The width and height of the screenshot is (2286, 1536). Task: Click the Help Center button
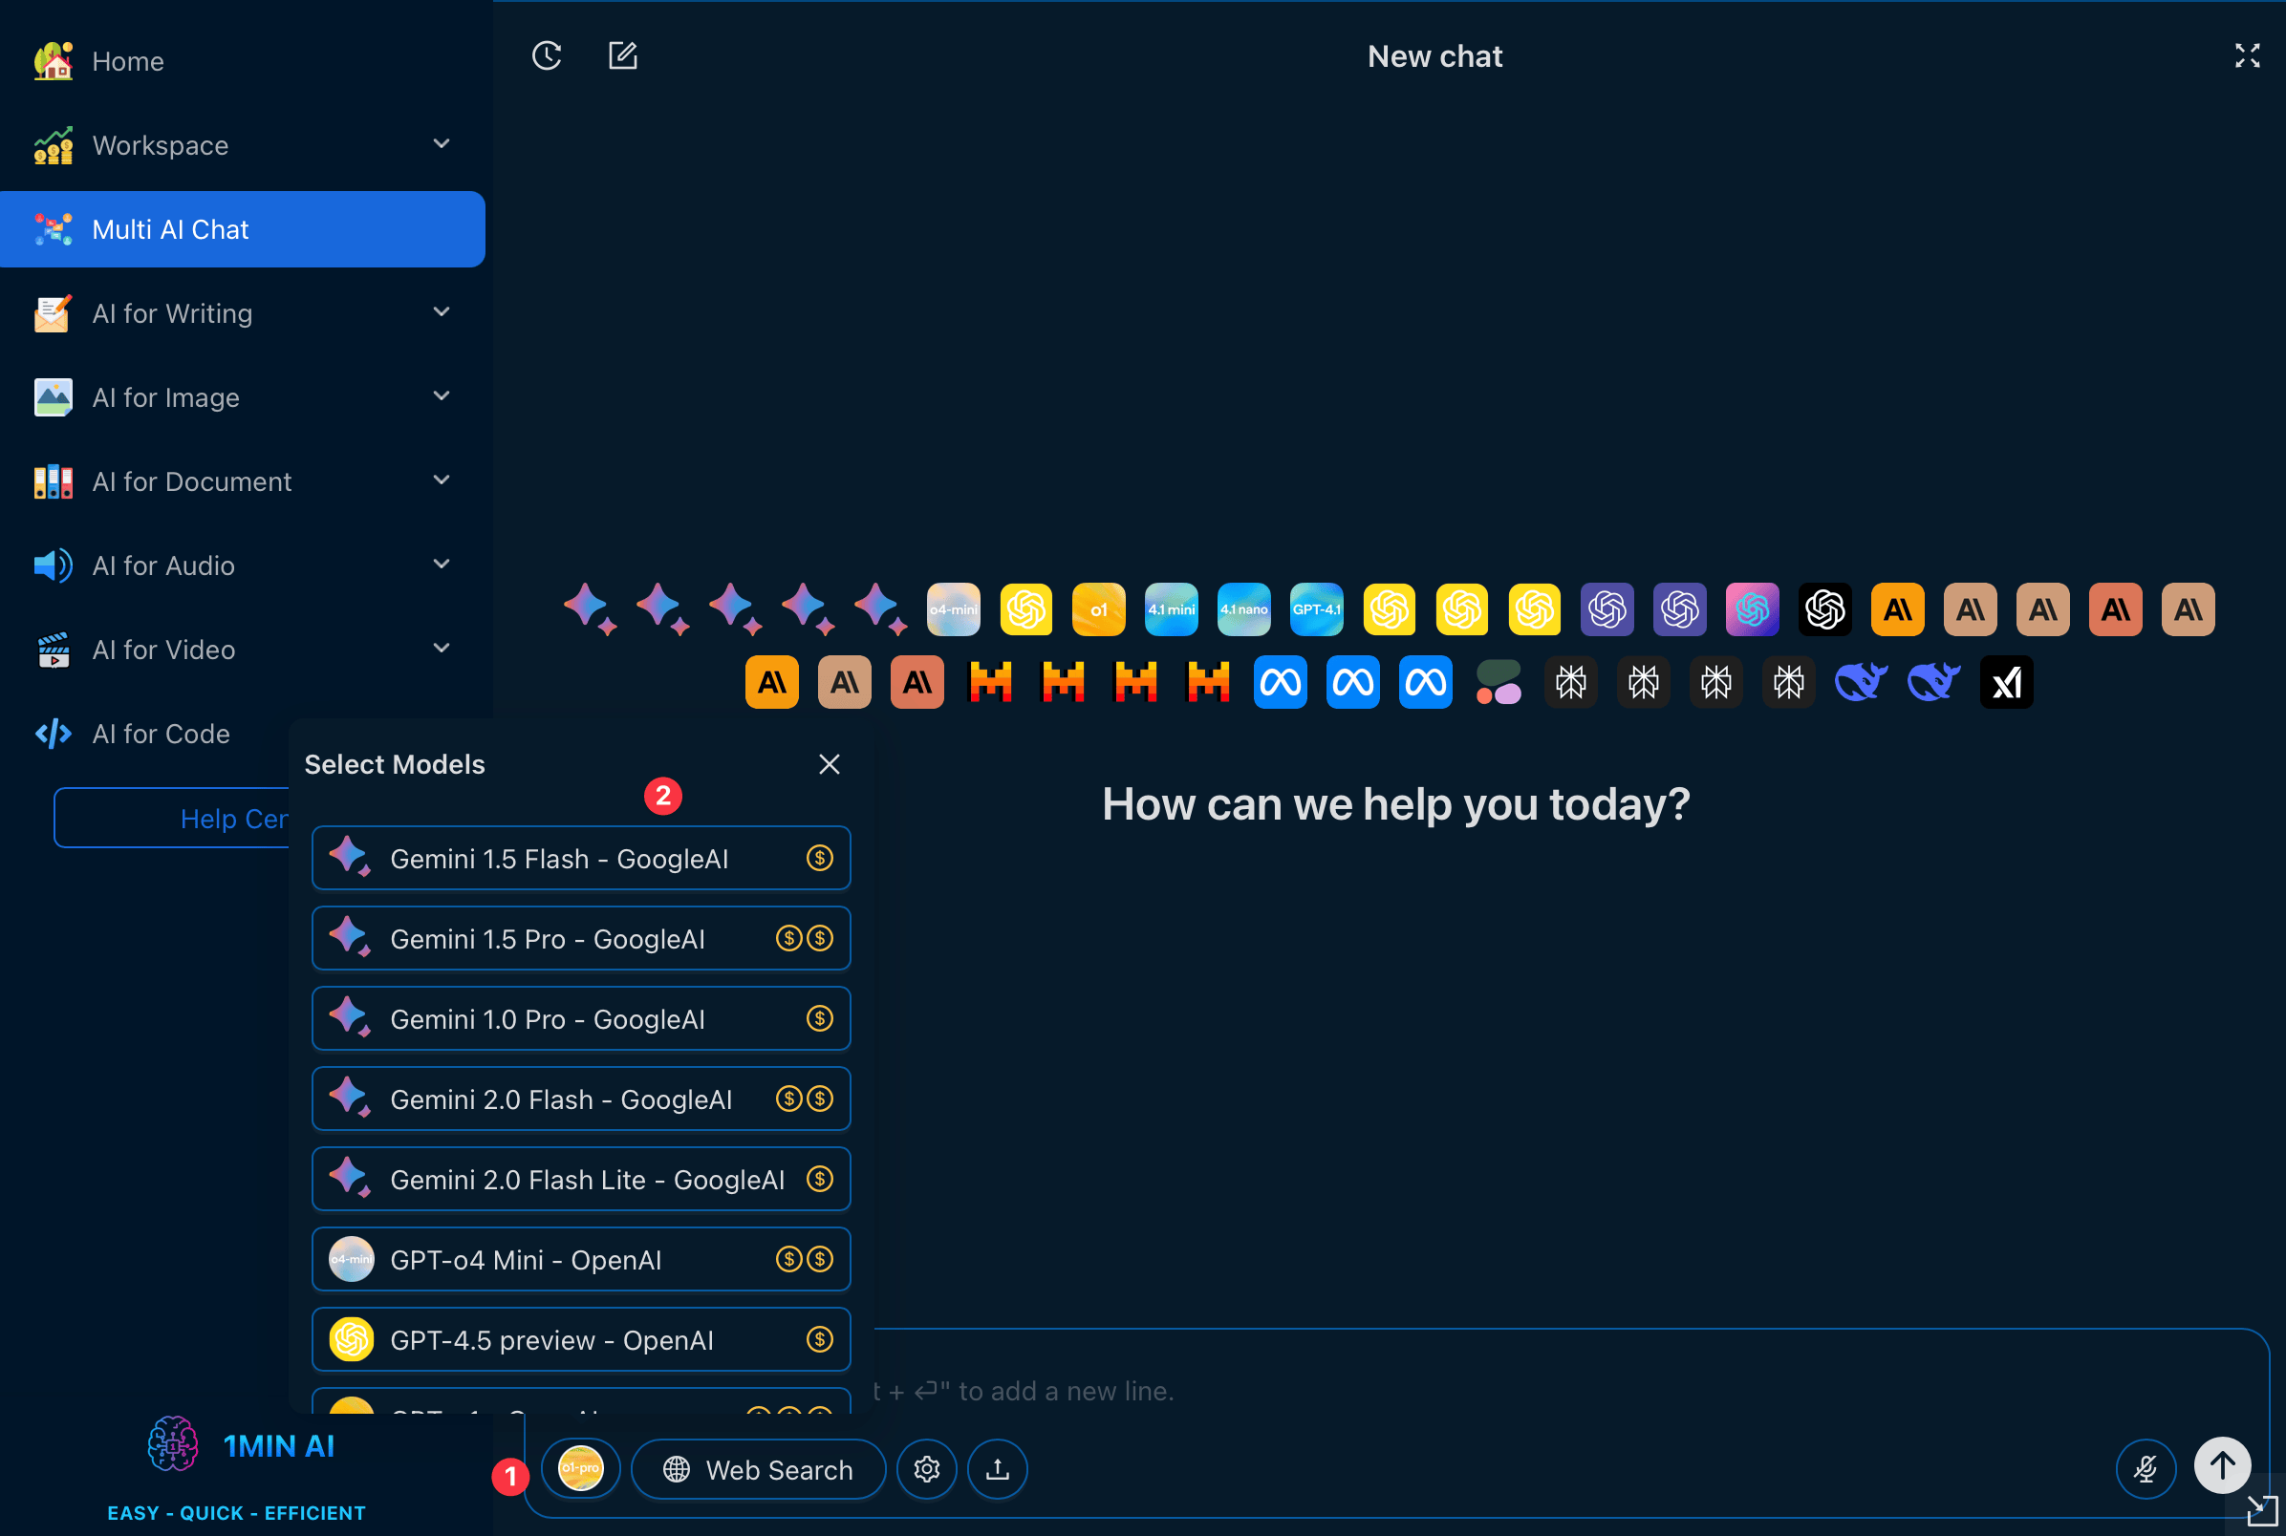172,818
